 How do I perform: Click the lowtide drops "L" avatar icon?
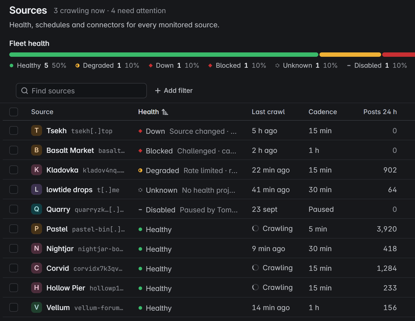coord(37,189)
